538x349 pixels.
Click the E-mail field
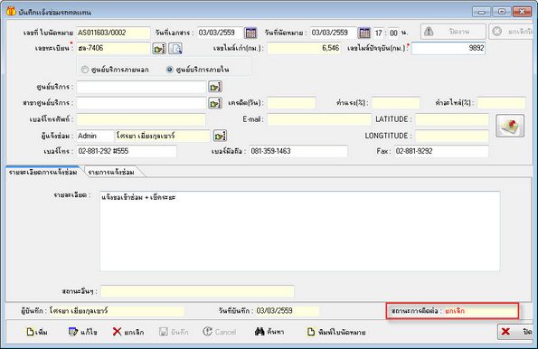319,119
